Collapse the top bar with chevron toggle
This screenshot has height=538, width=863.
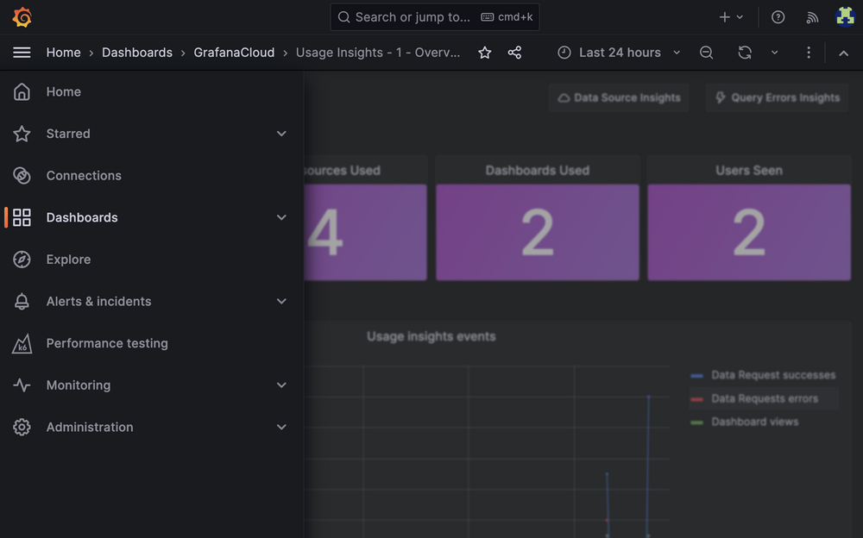point(843,52)
